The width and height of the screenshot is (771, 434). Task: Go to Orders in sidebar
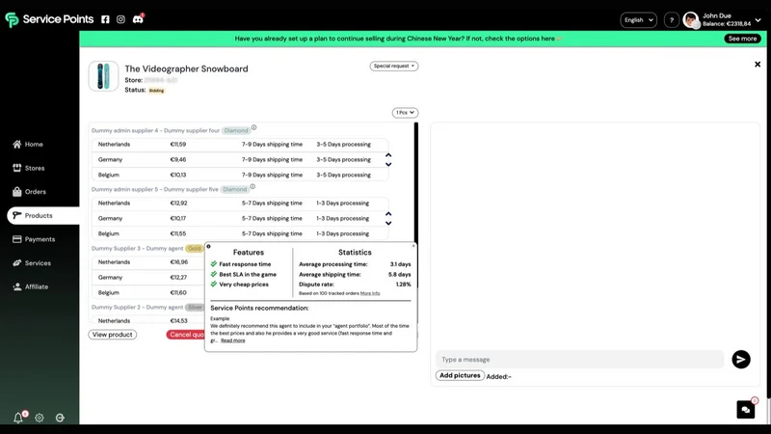29,191
